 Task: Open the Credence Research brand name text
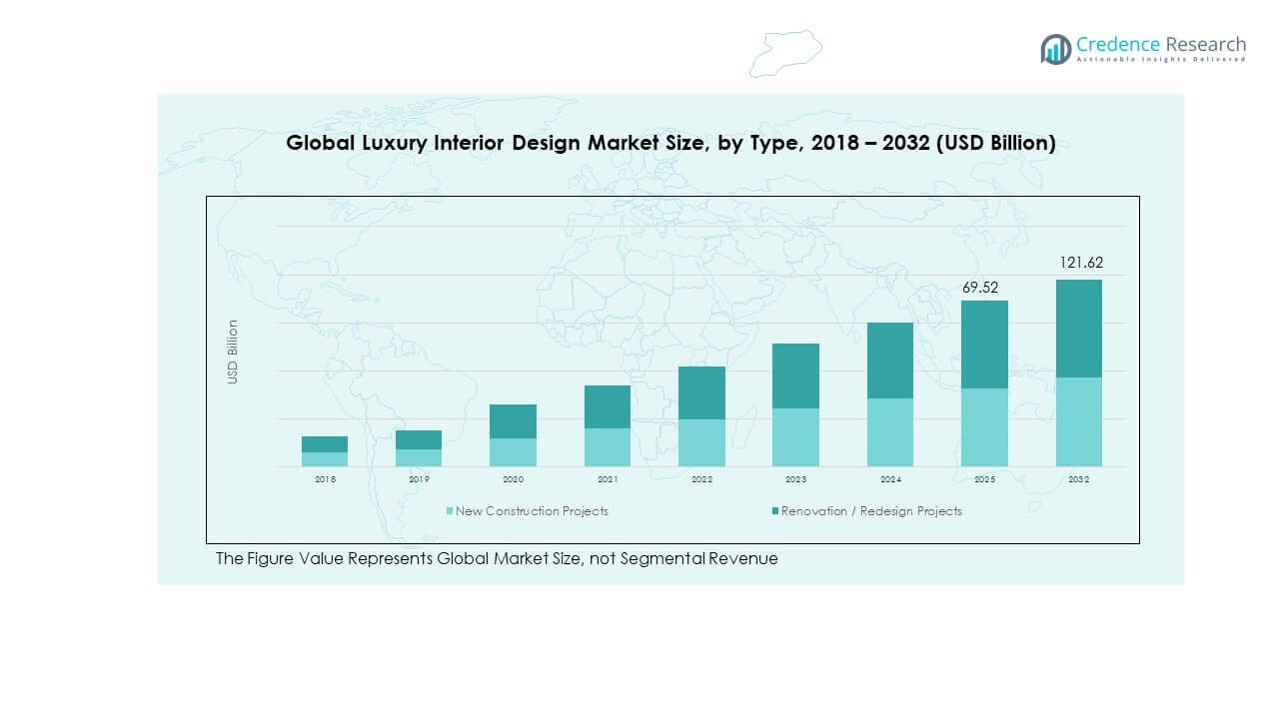click(1161, 44)
